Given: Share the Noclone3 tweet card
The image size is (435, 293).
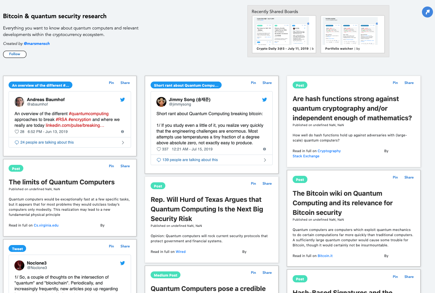Looking at the screenshot, I should coord(125,246).
